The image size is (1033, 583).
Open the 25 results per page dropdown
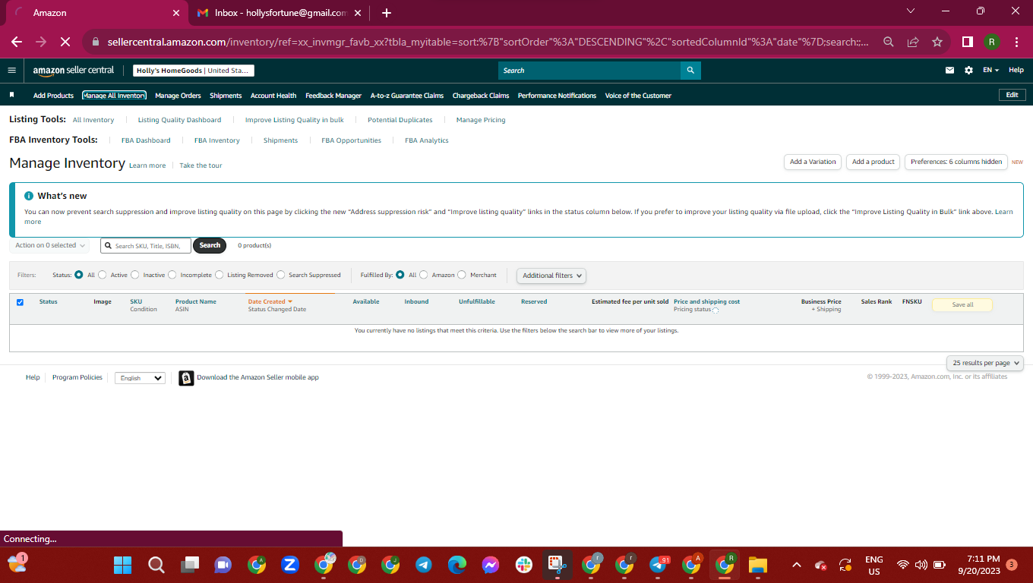[x=985, y=363]
